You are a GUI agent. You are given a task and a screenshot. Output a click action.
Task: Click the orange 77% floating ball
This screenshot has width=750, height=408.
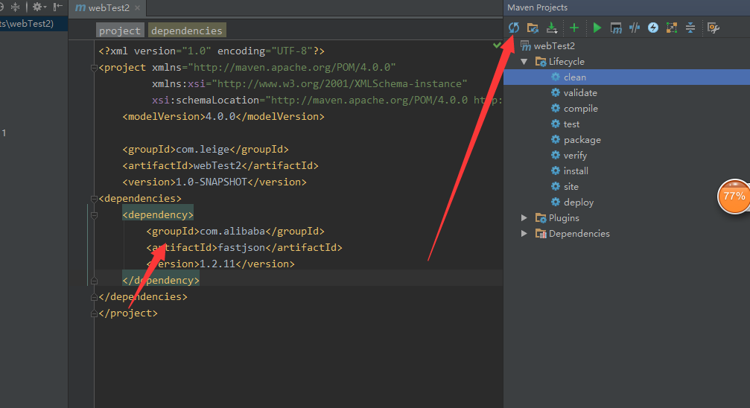coord(734,196)
